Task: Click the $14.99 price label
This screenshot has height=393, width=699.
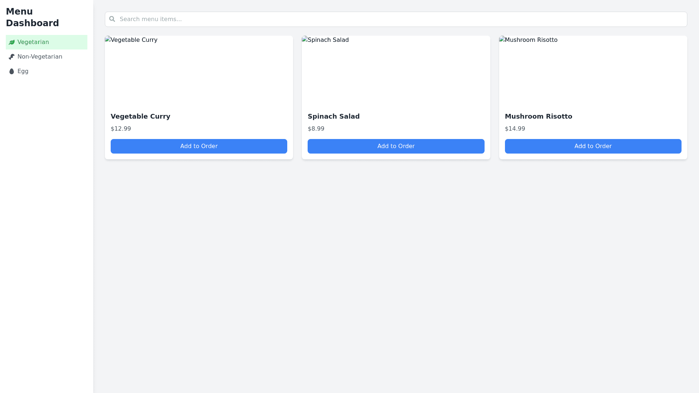Action: [x=515, y=129]
